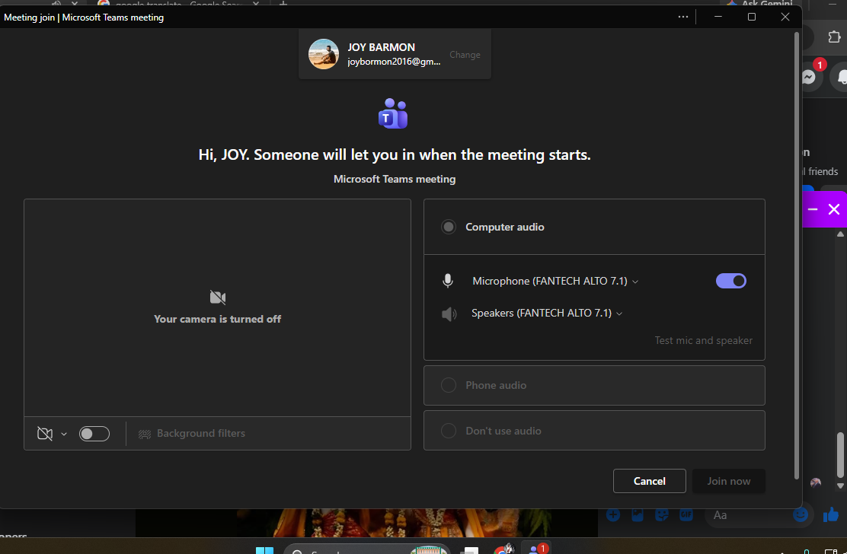The height and width of the screenshot is (554, 847).
Task: Click JOY BARMON's profile picture
Action: point(324,54)
